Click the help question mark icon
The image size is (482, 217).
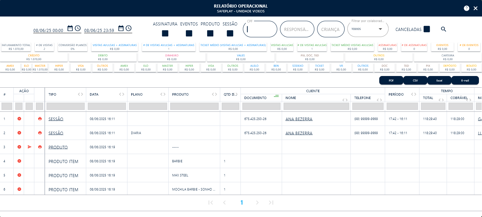(x=467, y=8)
